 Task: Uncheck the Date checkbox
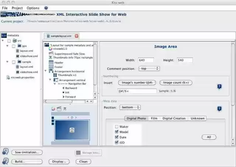[x=117, y=137]
